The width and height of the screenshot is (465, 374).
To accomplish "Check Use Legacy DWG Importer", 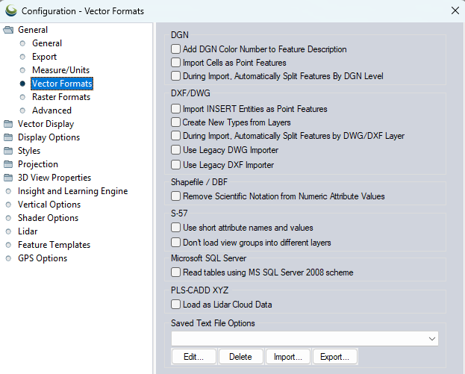I will [x=176, y=150].
